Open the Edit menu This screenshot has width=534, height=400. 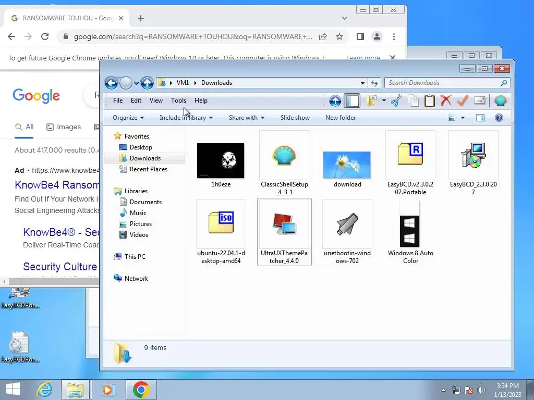click(x=136, y=101)
